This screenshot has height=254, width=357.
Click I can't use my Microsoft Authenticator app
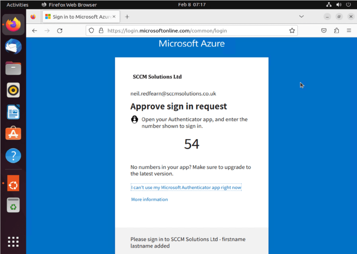[186, 187]
